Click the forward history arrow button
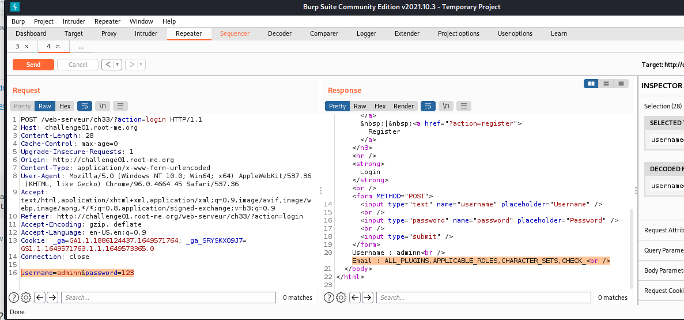This screenshot has width=684, height=320. click(x=132, y=65)
